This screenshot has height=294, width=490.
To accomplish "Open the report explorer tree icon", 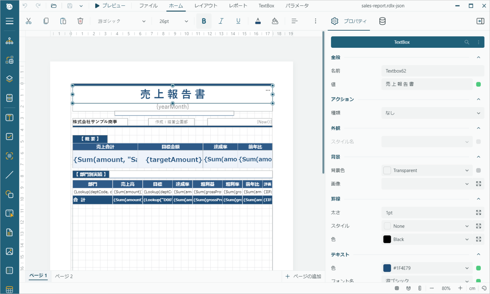I will coord(10,41).
